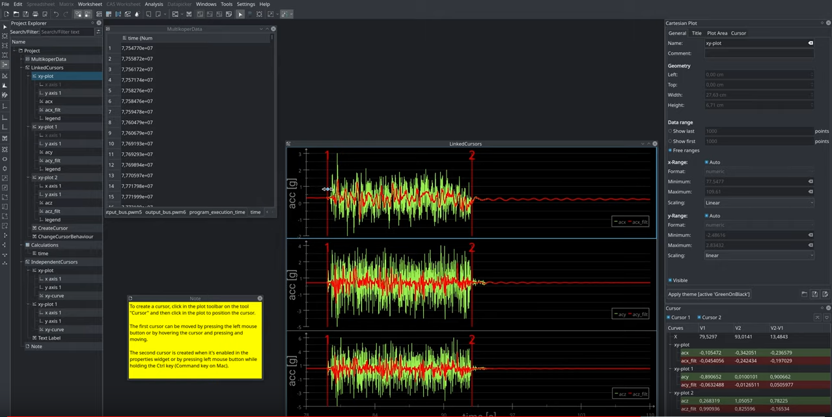Click reset icon beside x-Range Maximum
The height and width of the screenshot is (417, 832).
(x=811, y=192)
